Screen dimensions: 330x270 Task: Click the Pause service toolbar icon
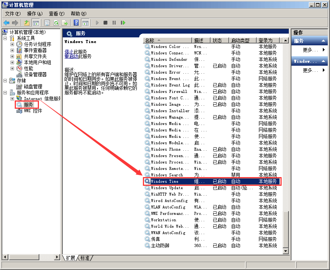click(114, 23)
